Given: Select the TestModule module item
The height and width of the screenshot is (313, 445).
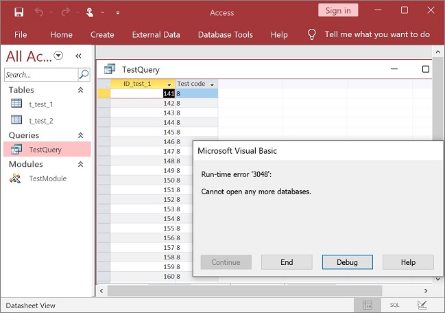Looking at the screenshot, I should [x=47, y=178].
